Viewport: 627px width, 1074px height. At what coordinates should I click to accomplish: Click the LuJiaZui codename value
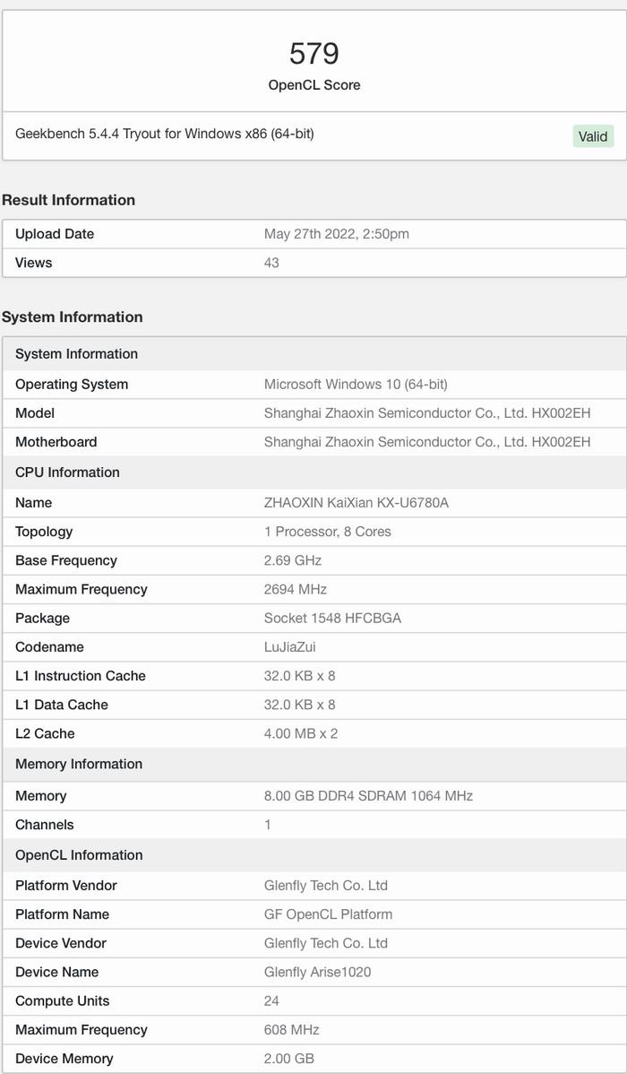(x=290, y=647)
